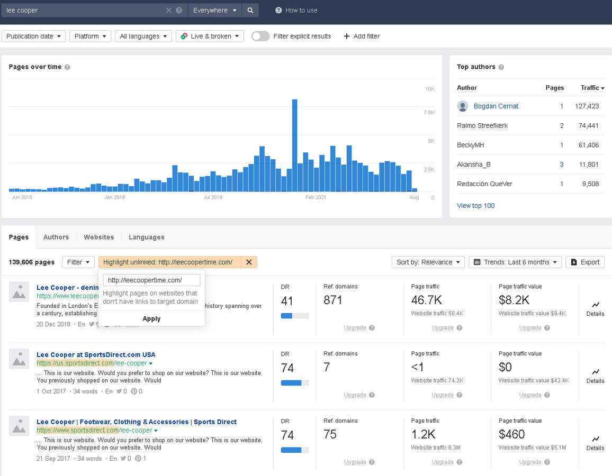Viewport: 612px width, 476px height.
Task: Click help icon beside Upgrade under Page traffic 46.7K
Action: click(x=460, y=328)
